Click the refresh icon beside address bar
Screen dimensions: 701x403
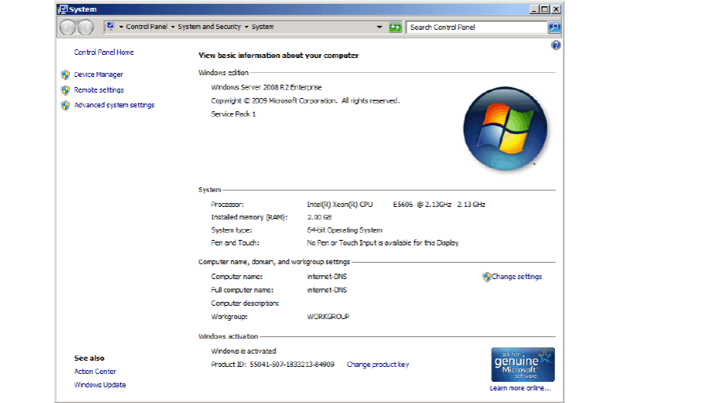point(395,27)
